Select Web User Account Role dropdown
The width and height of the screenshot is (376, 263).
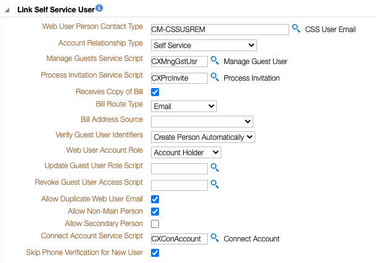click(x=186, y=153)
